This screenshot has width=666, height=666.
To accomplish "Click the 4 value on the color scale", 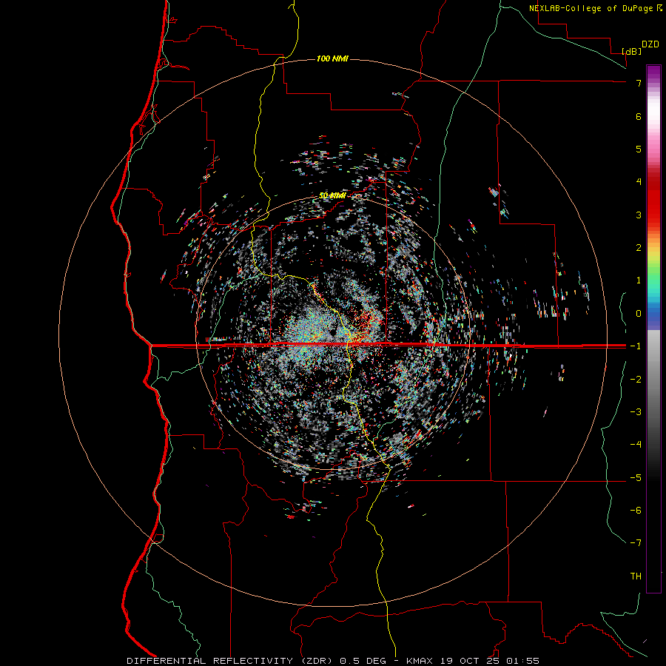I will (639, 182).
